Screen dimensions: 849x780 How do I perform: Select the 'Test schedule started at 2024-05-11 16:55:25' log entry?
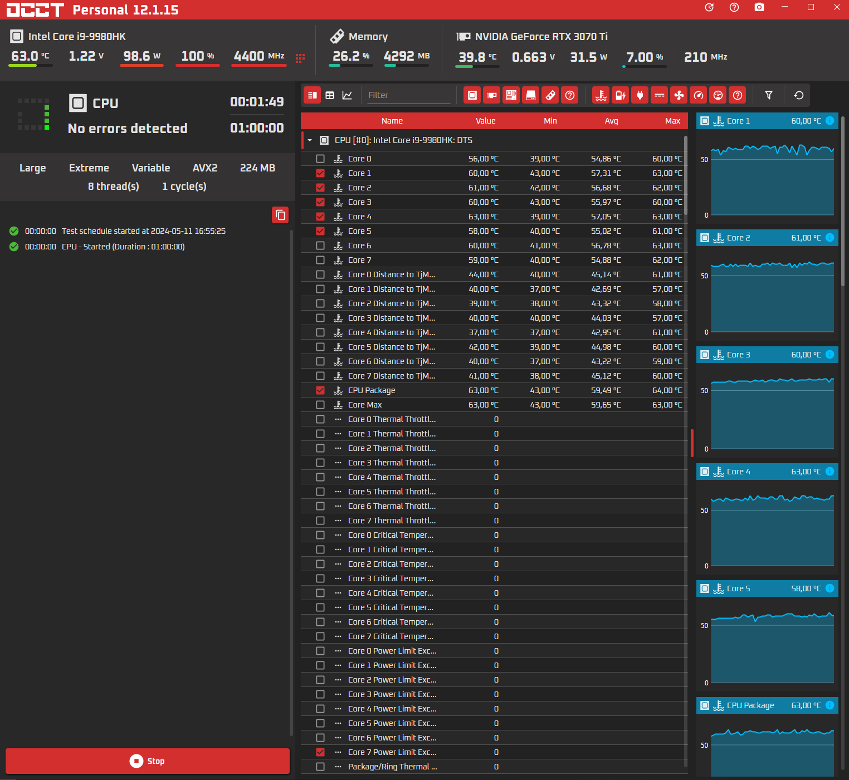click(144, 231)
